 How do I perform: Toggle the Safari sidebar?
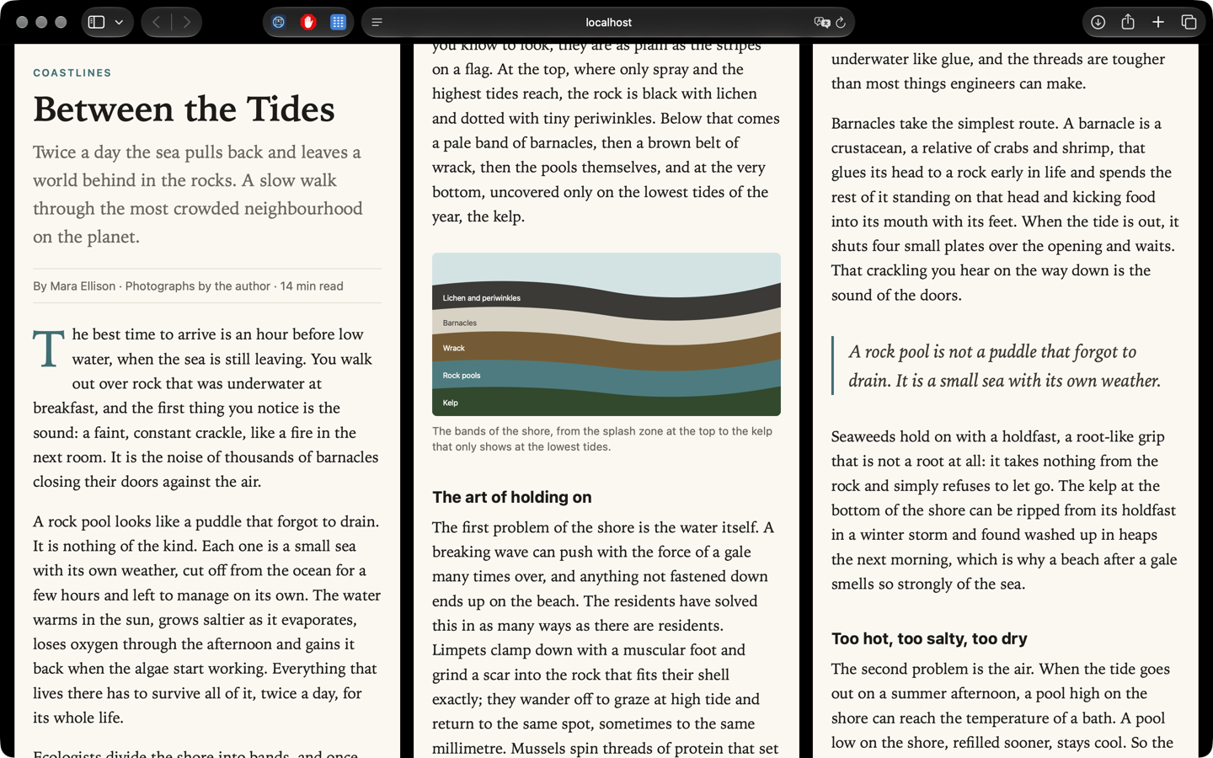click(x=97, y=23)
